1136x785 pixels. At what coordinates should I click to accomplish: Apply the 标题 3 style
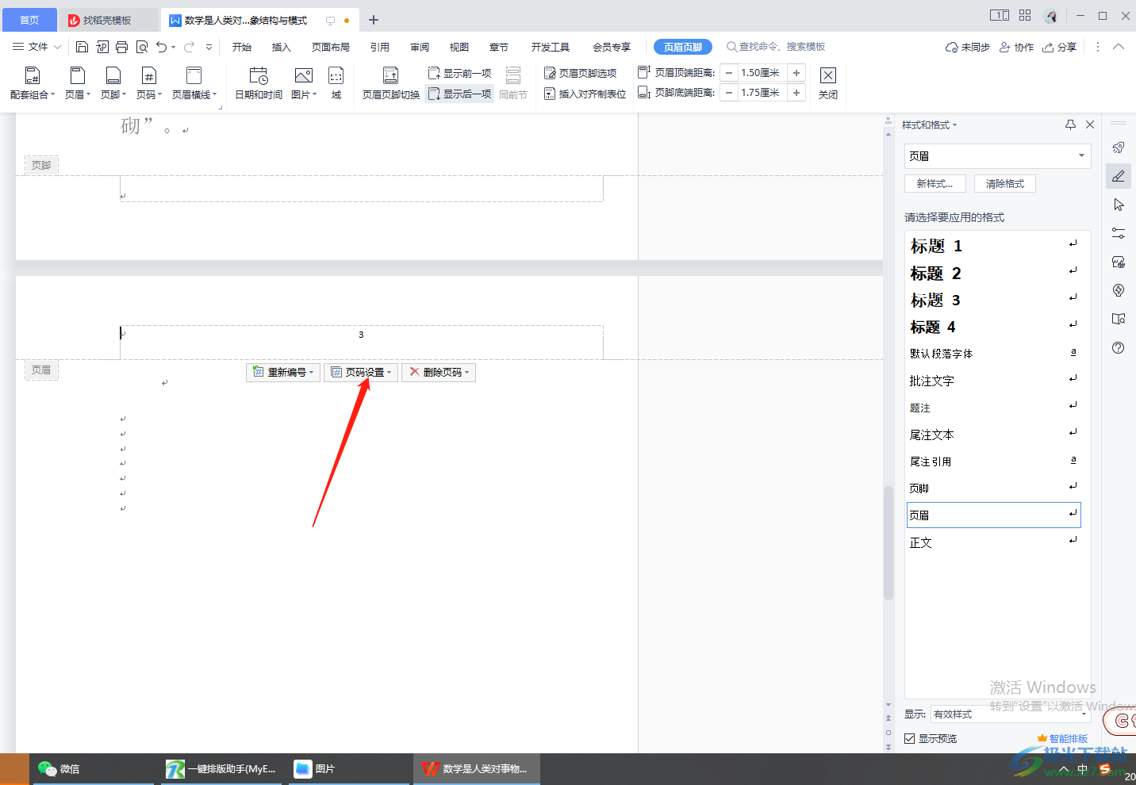pyautogui.click(x=994, y=300)
